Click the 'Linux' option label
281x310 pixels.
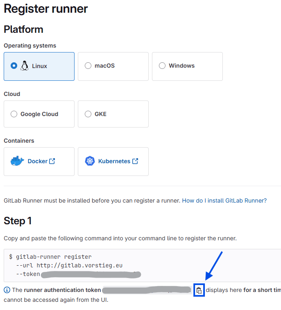(x=39, y=66)
